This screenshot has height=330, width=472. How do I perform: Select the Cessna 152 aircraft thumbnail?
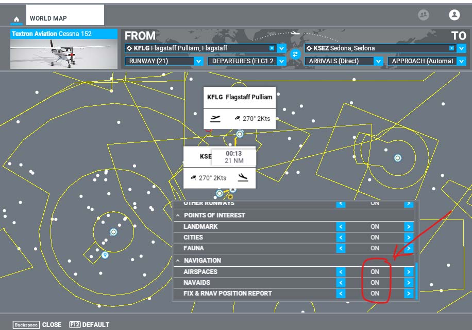(x=64, y=49)
